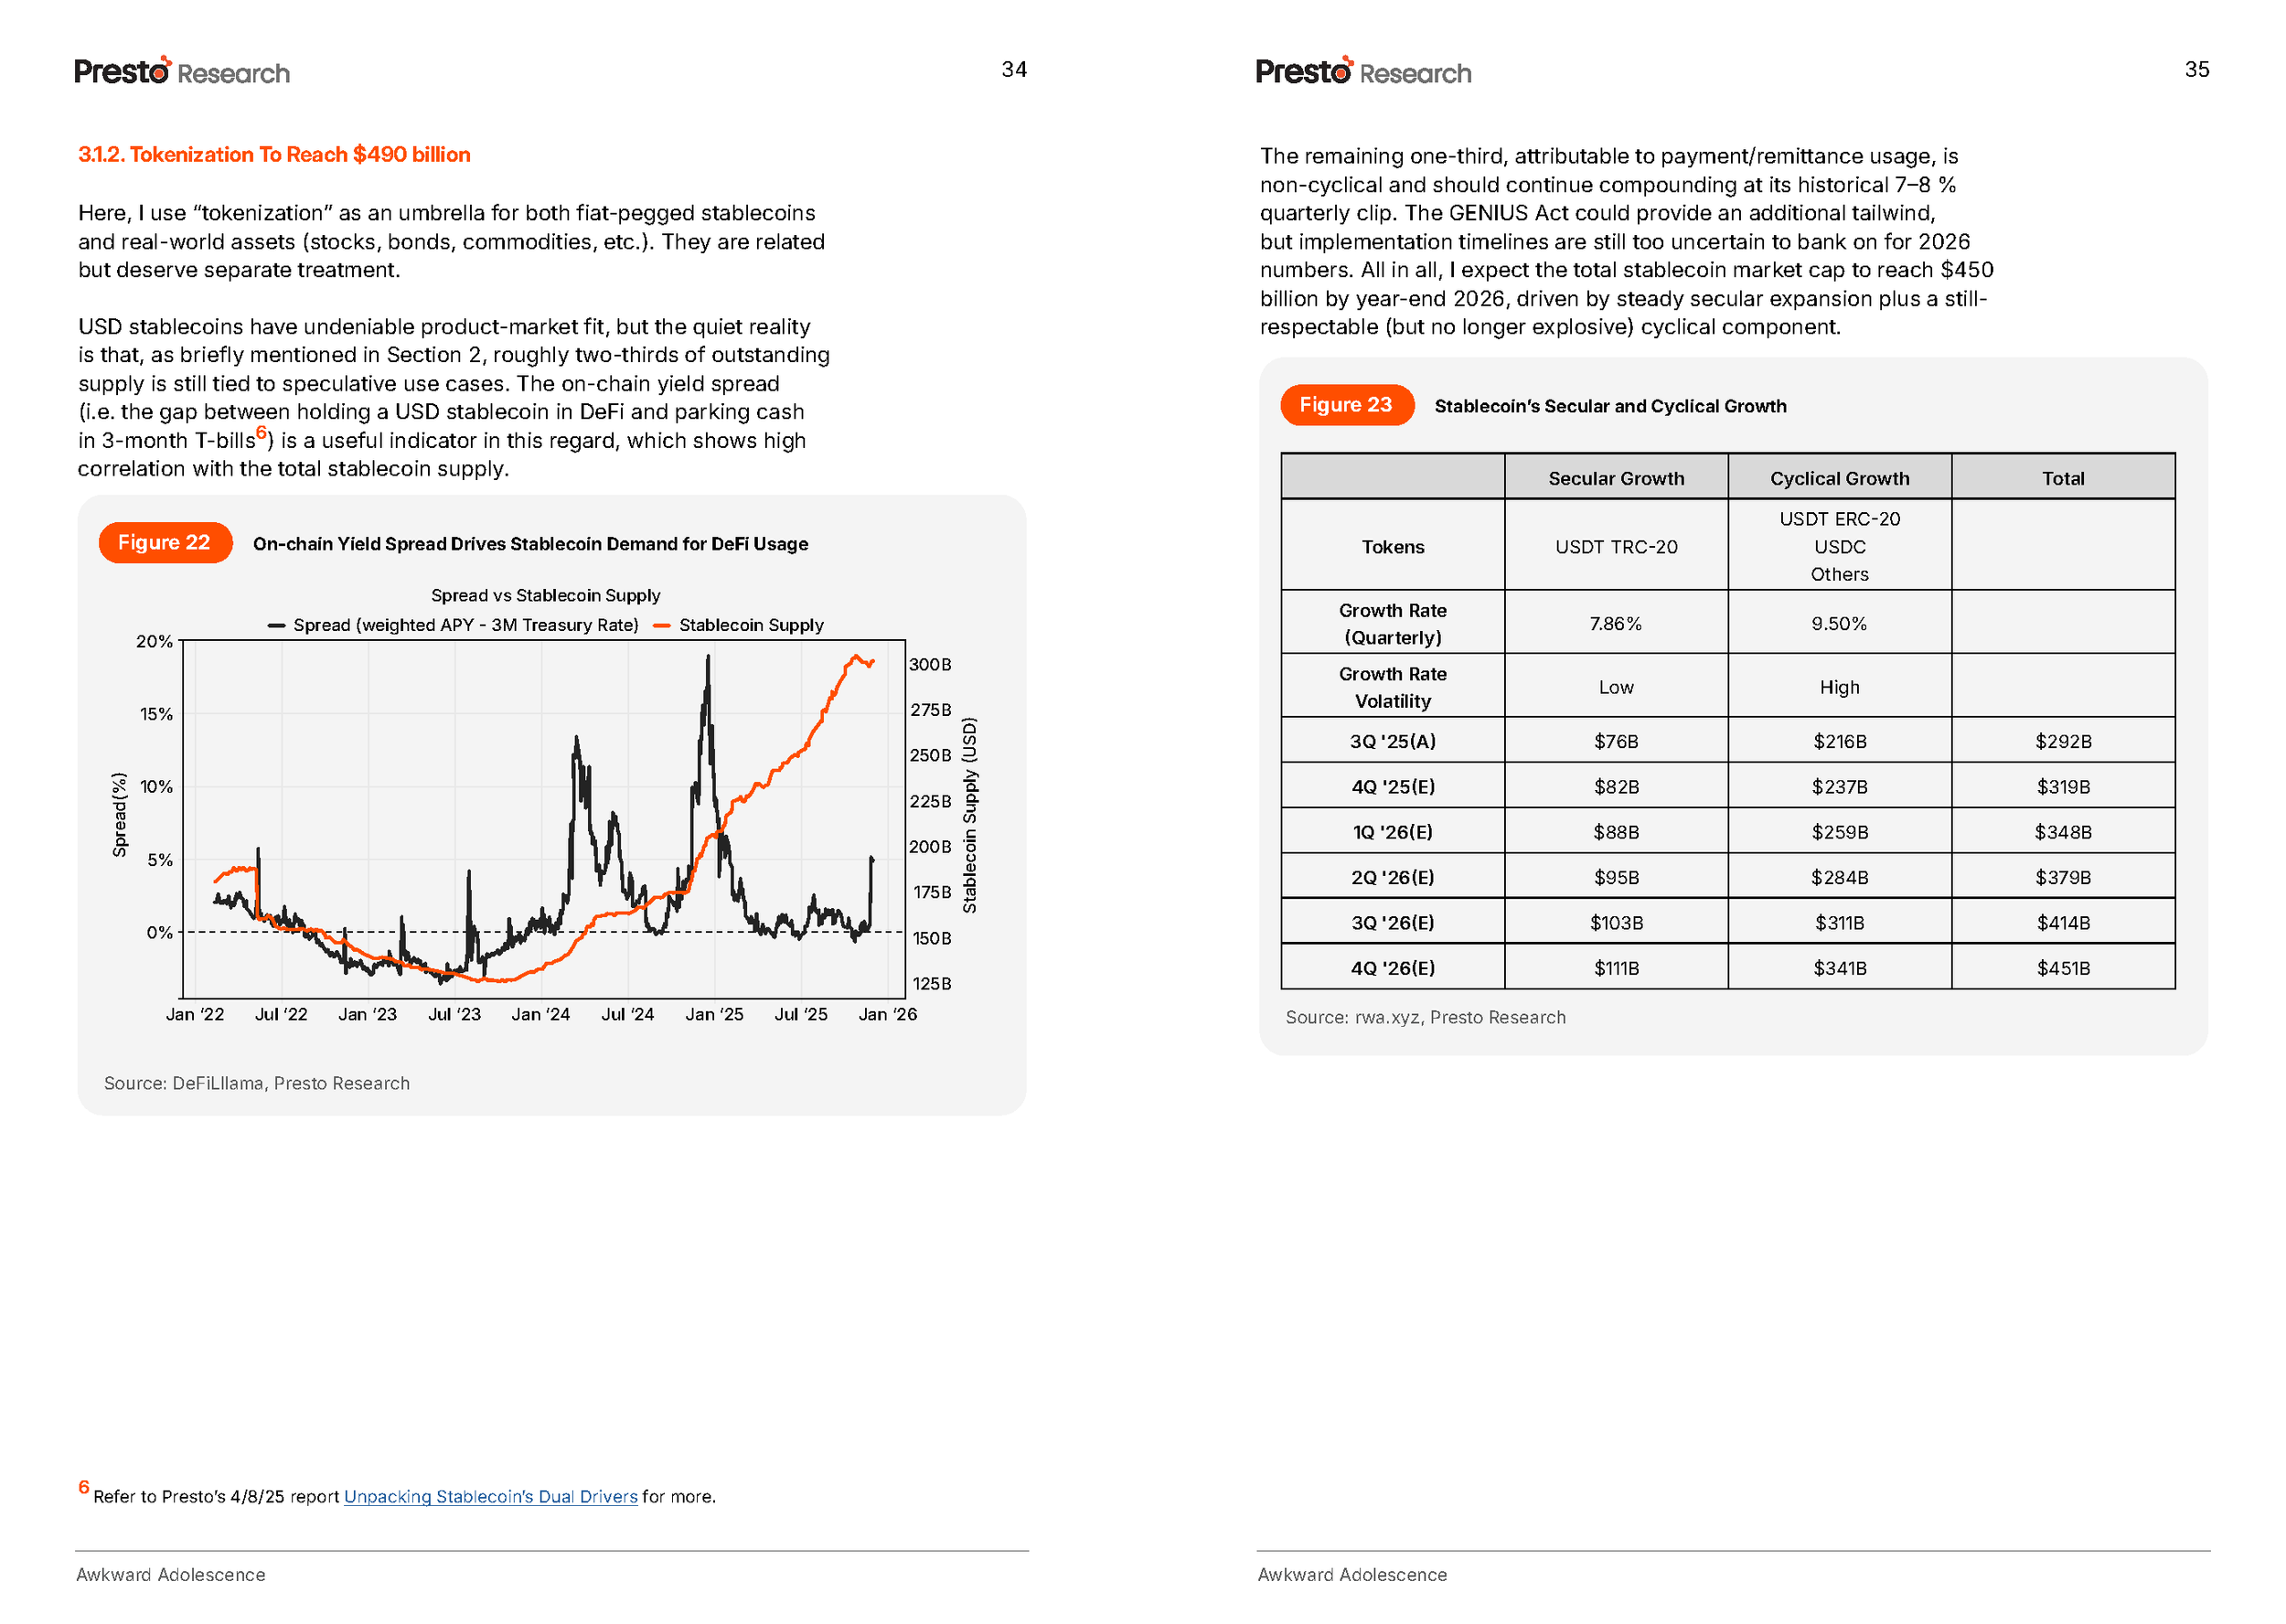
Task: Select the Cyclical Growth column header
Action: tap(1839, 478)
